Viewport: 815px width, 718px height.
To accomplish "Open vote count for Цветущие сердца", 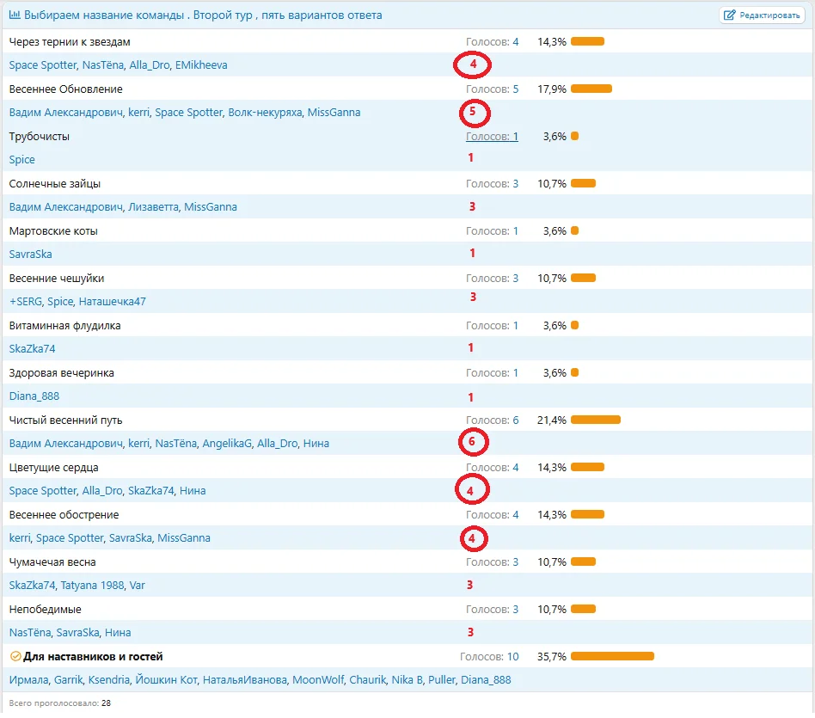I will (492, 468).
